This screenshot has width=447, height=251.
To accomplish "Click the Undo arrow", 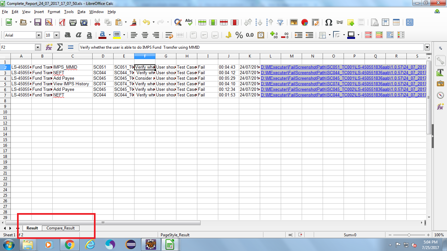I will pos(146,22).
